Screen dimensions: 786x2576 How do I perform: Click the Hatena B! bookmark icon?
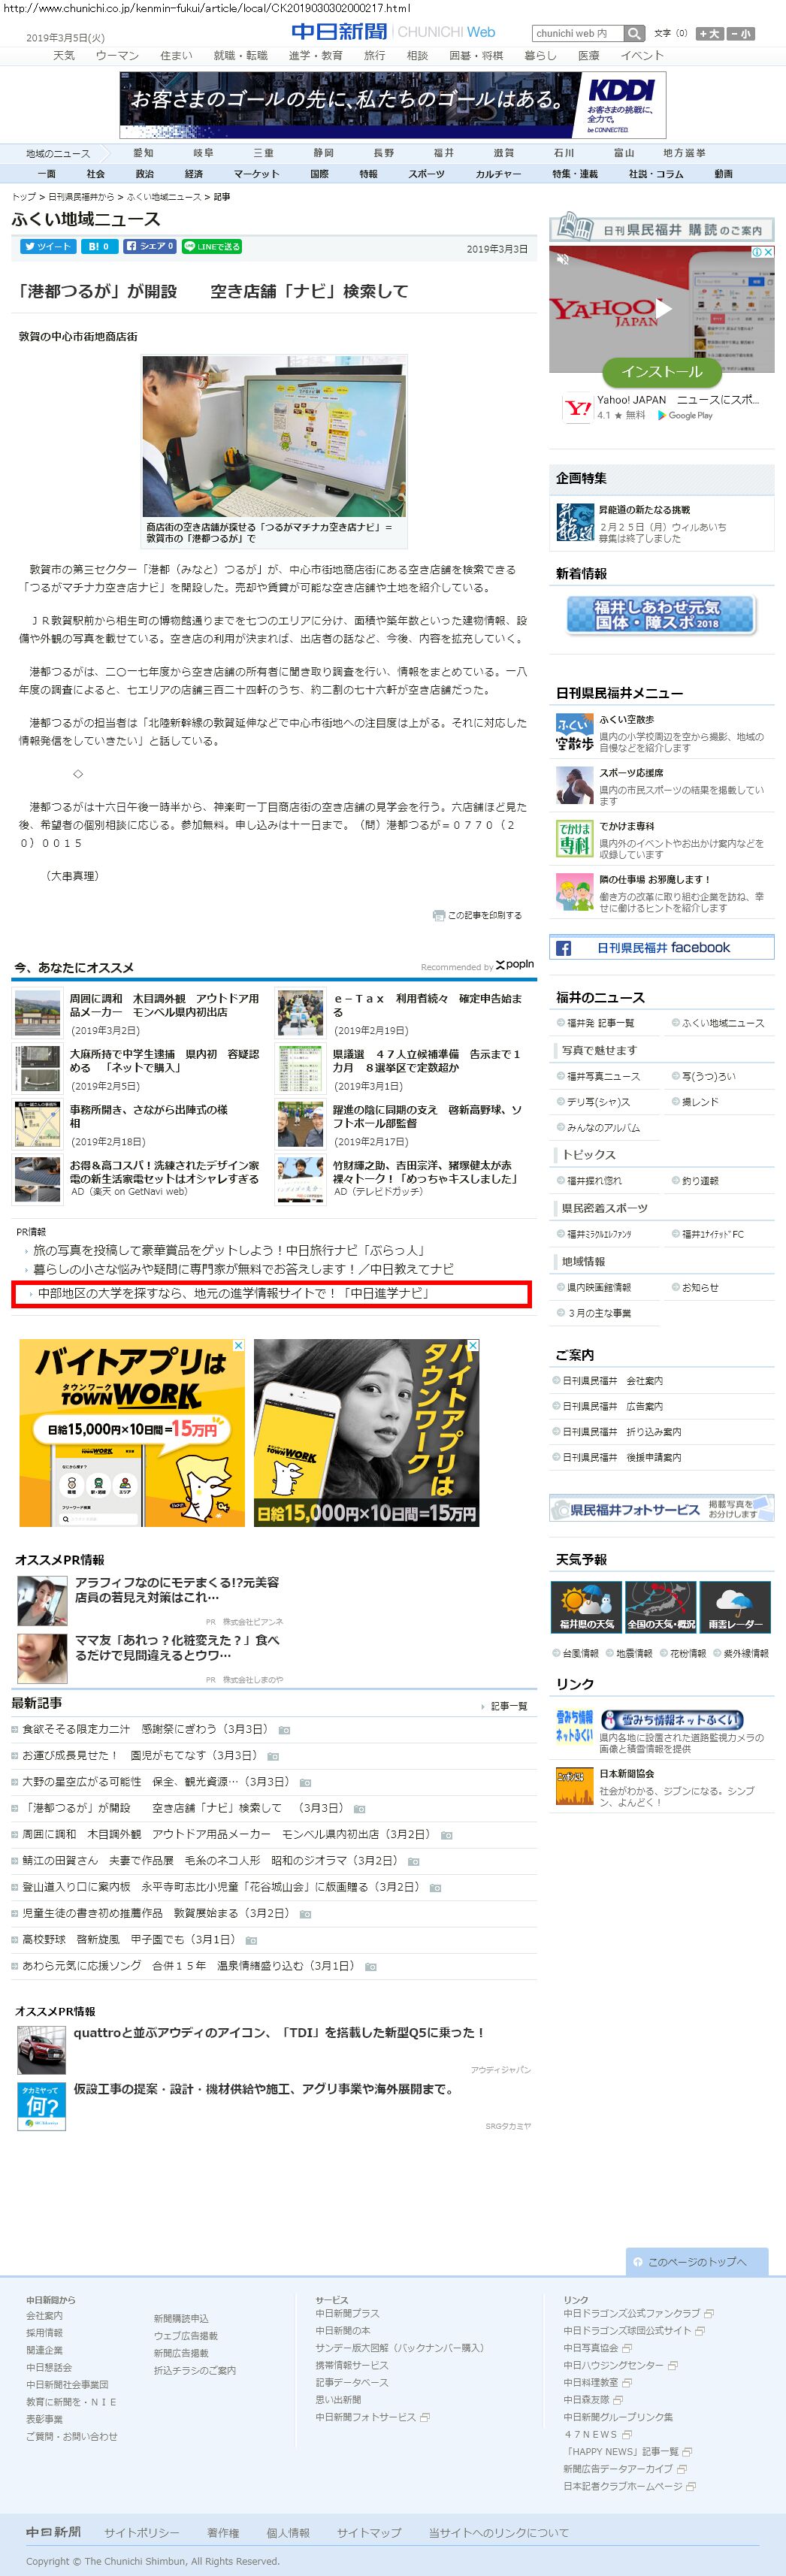99,246
